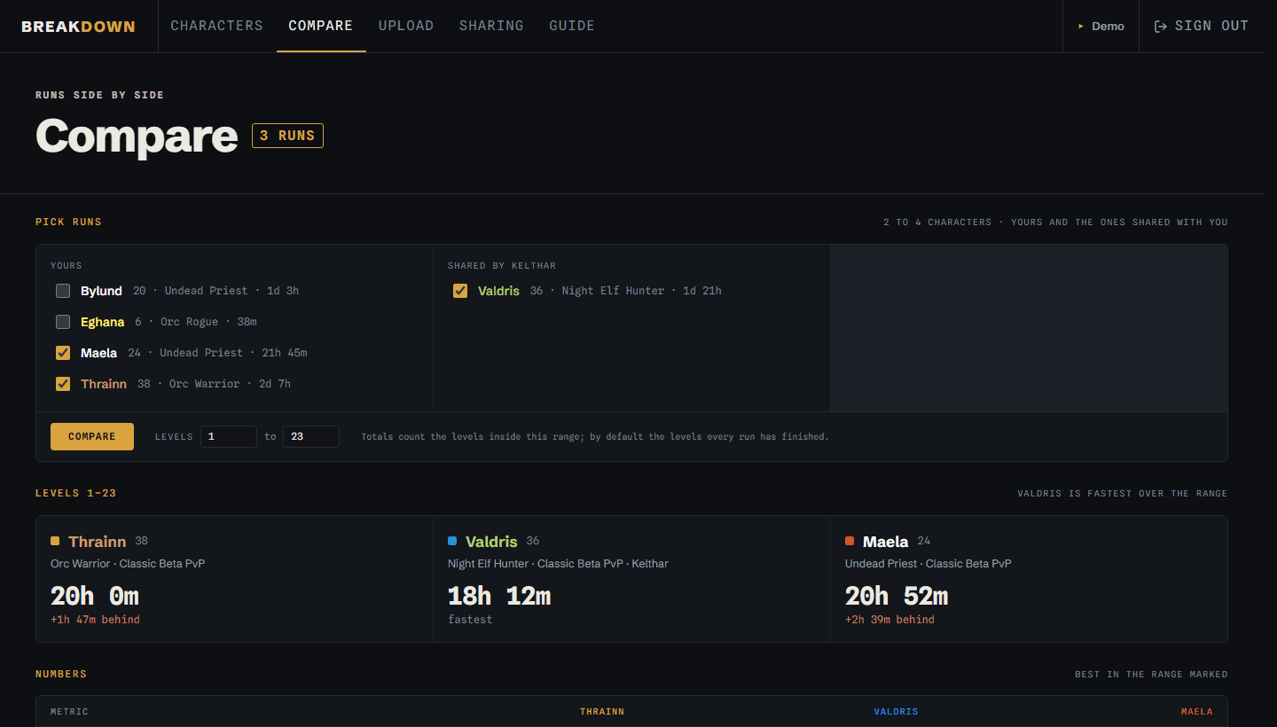Uncheck the Maela run checkbox
Image resolution: width=1277 pixels, height=727 pixels.
tap(63, 353)
